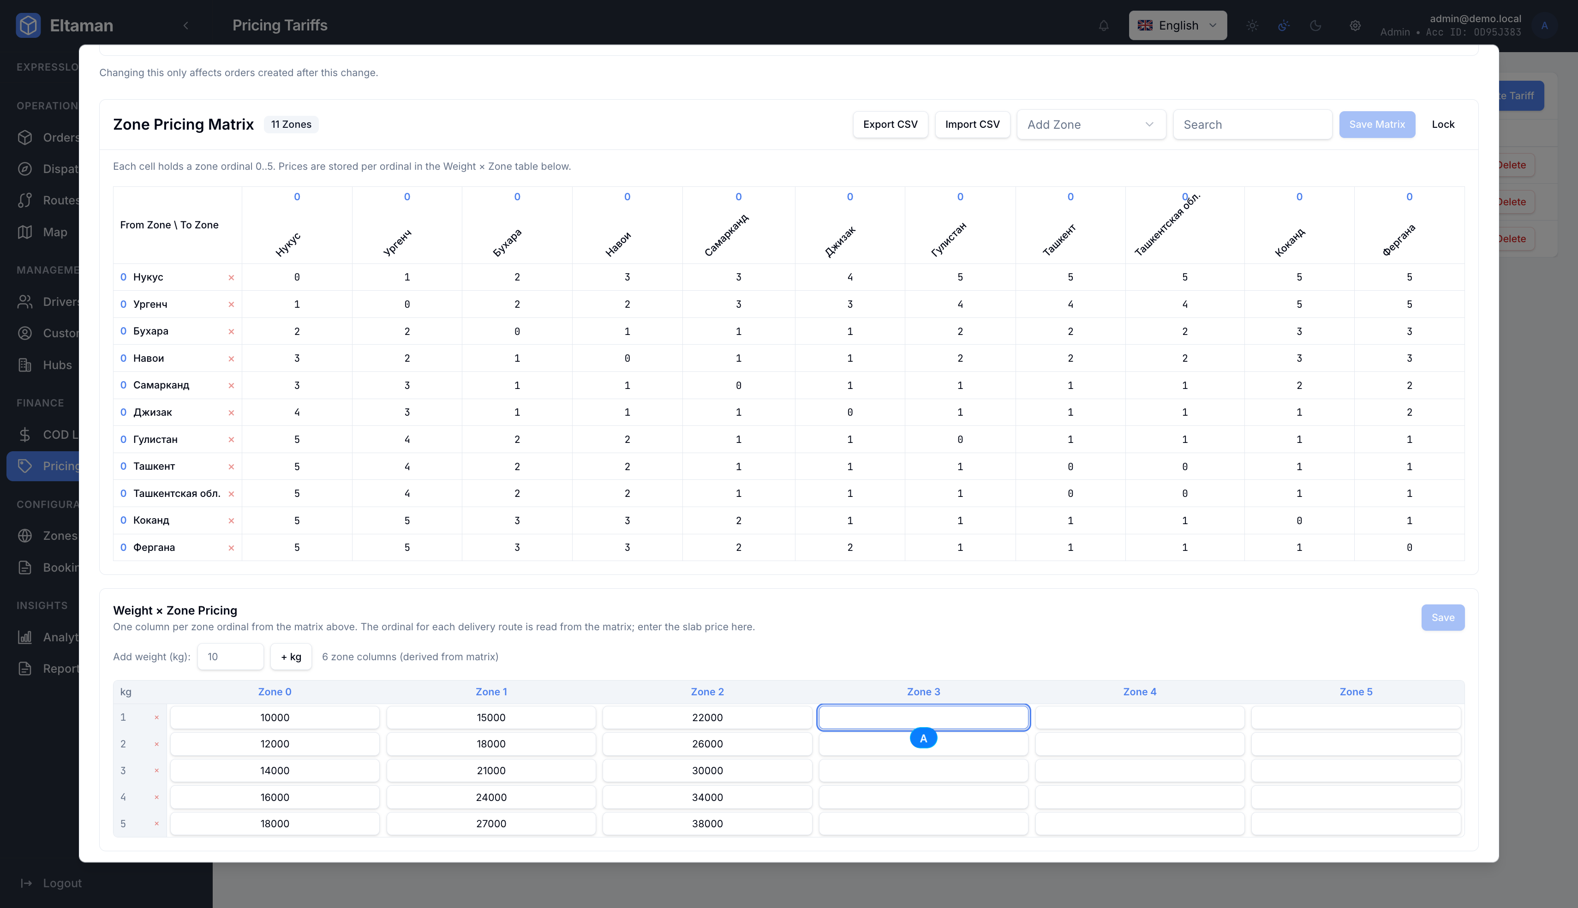This screenshot has height=908, width=1578.
Task: Click the Export CSV button
Action: [891, 125]
